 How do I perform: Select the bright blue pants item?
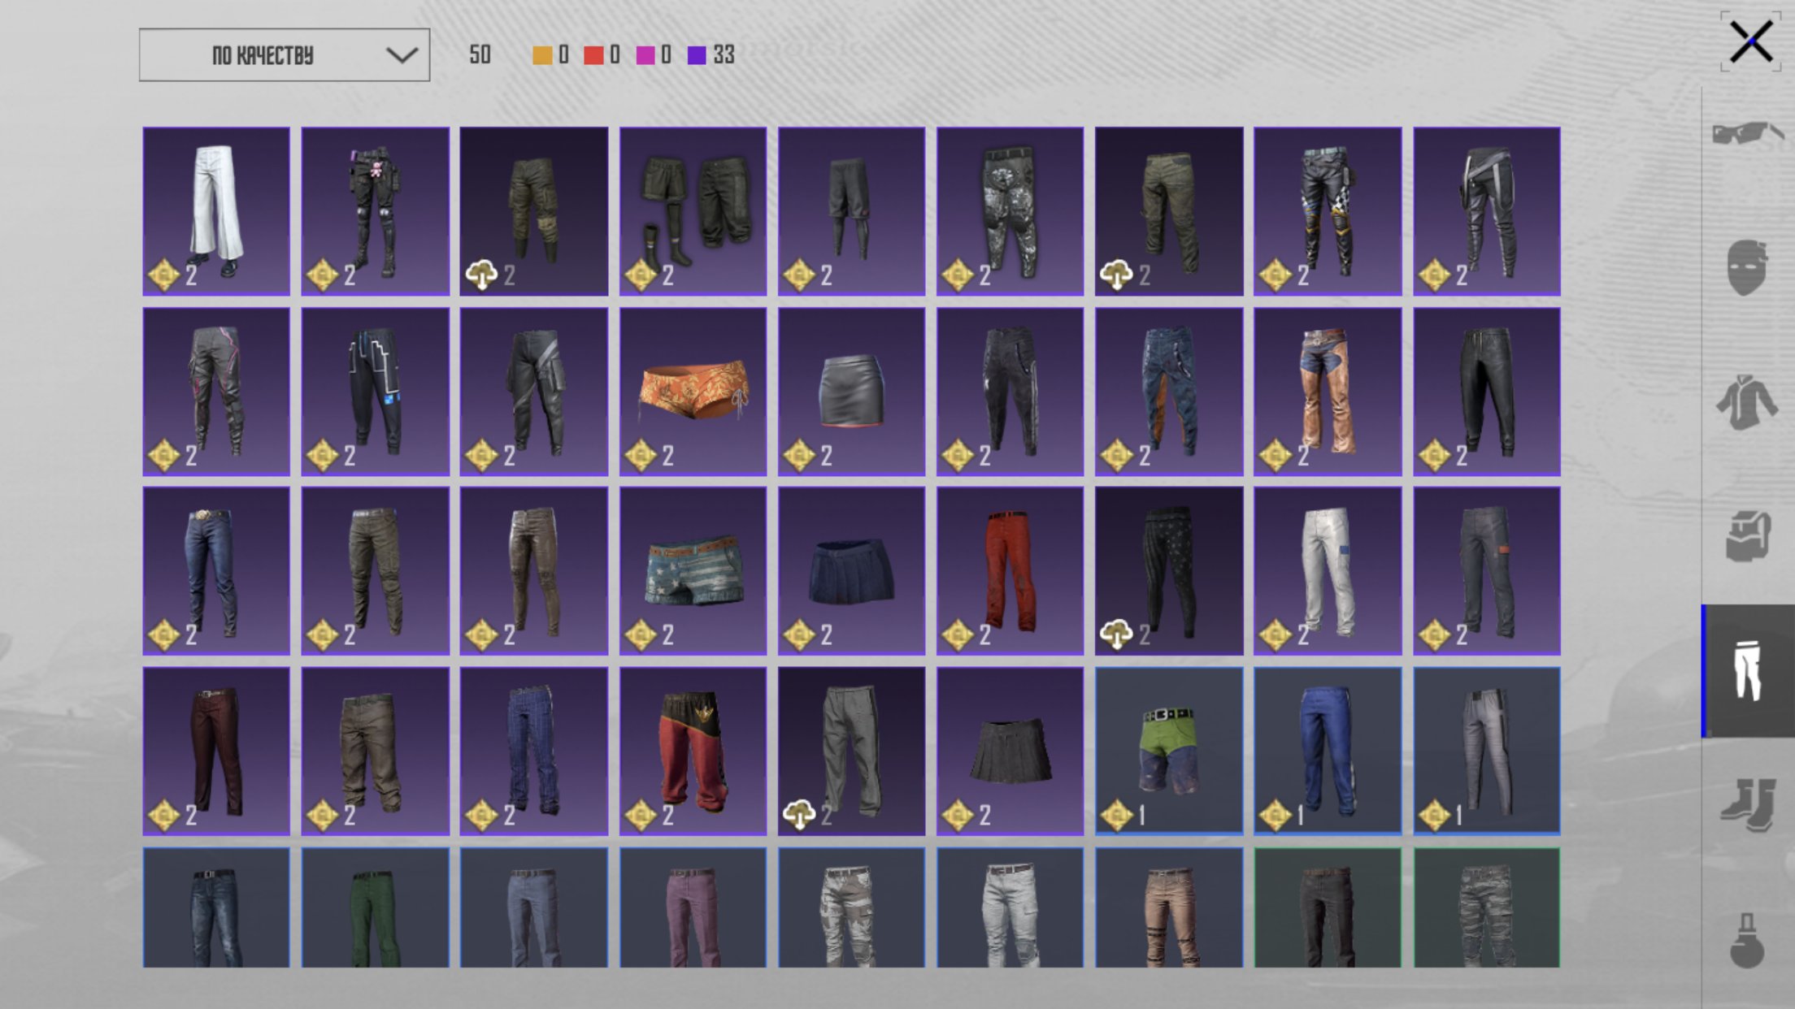click(1328, 751)
